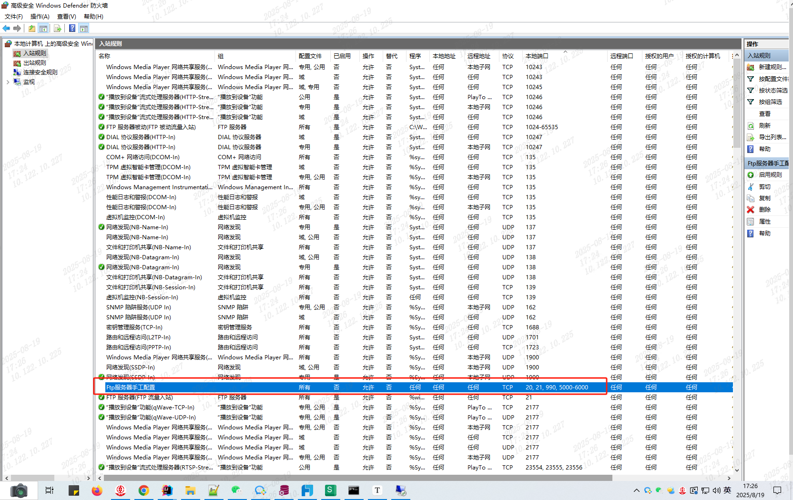Expand the 监视 tree node arrow
The height and width of the screenshot is (500, 793).
click(x=8, y=82)
